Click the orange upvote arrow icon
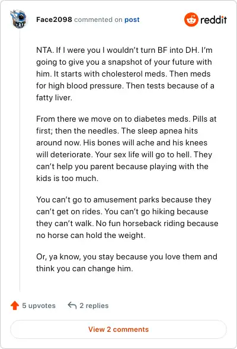237x349 pixels. 15,305
